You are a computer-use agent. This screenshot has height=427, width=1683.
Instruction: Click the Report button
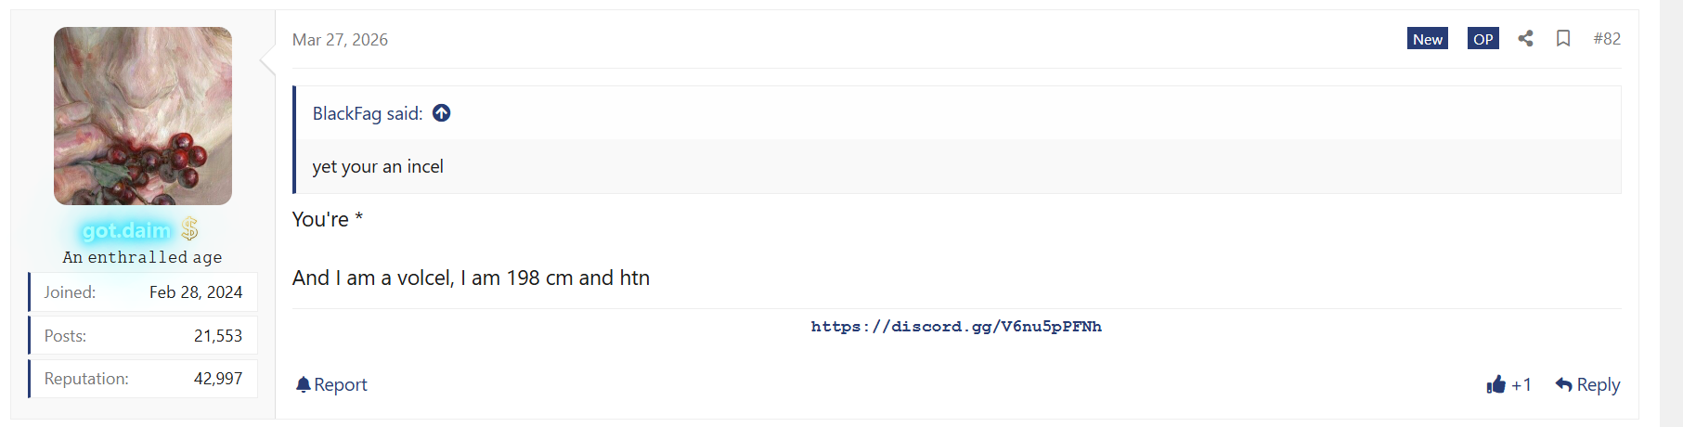click(331, 384)
